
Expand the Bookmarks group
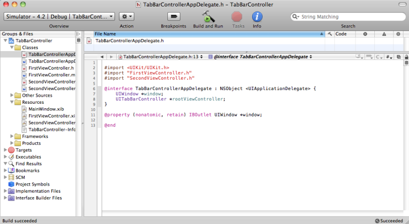point(5,170)
